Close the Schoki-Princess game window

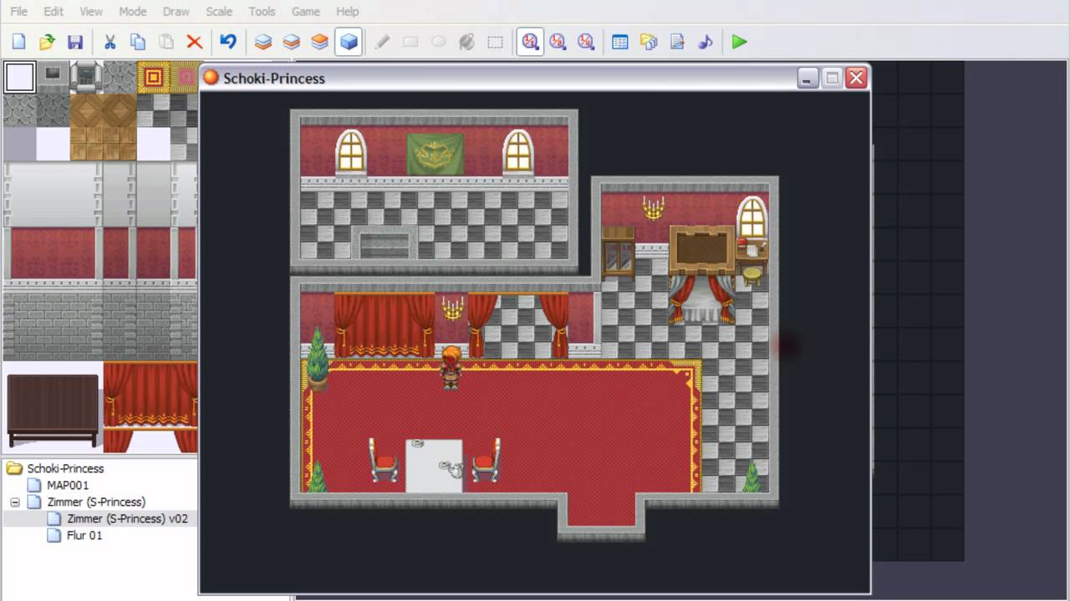856,78
